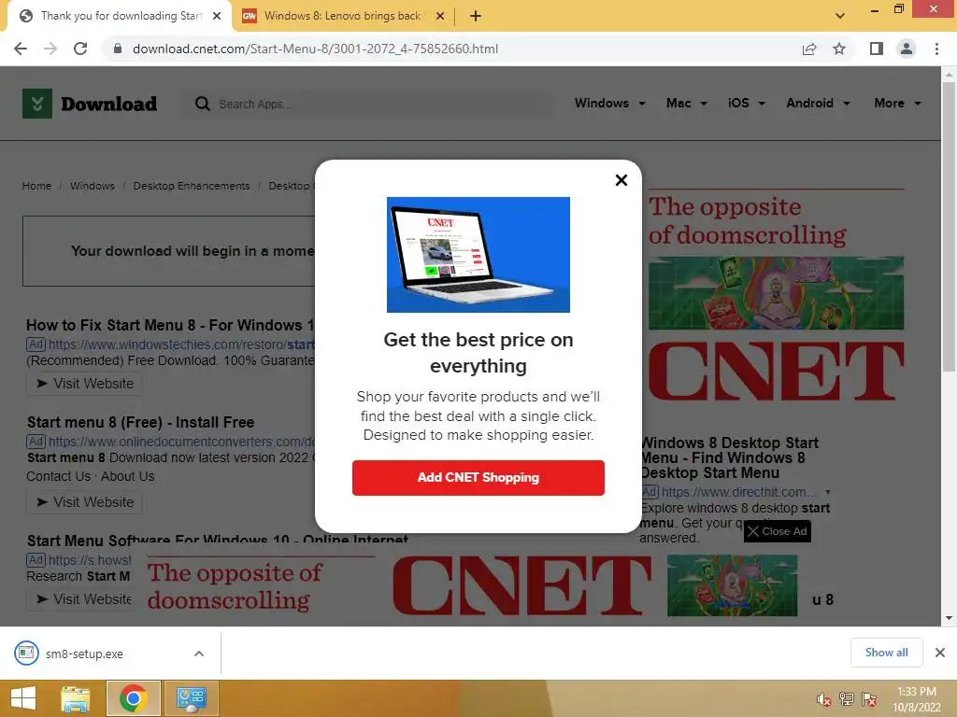This screenshot has width=957, height=717.
Task: Click the taskbar clock
Action: tap(917, 699)
